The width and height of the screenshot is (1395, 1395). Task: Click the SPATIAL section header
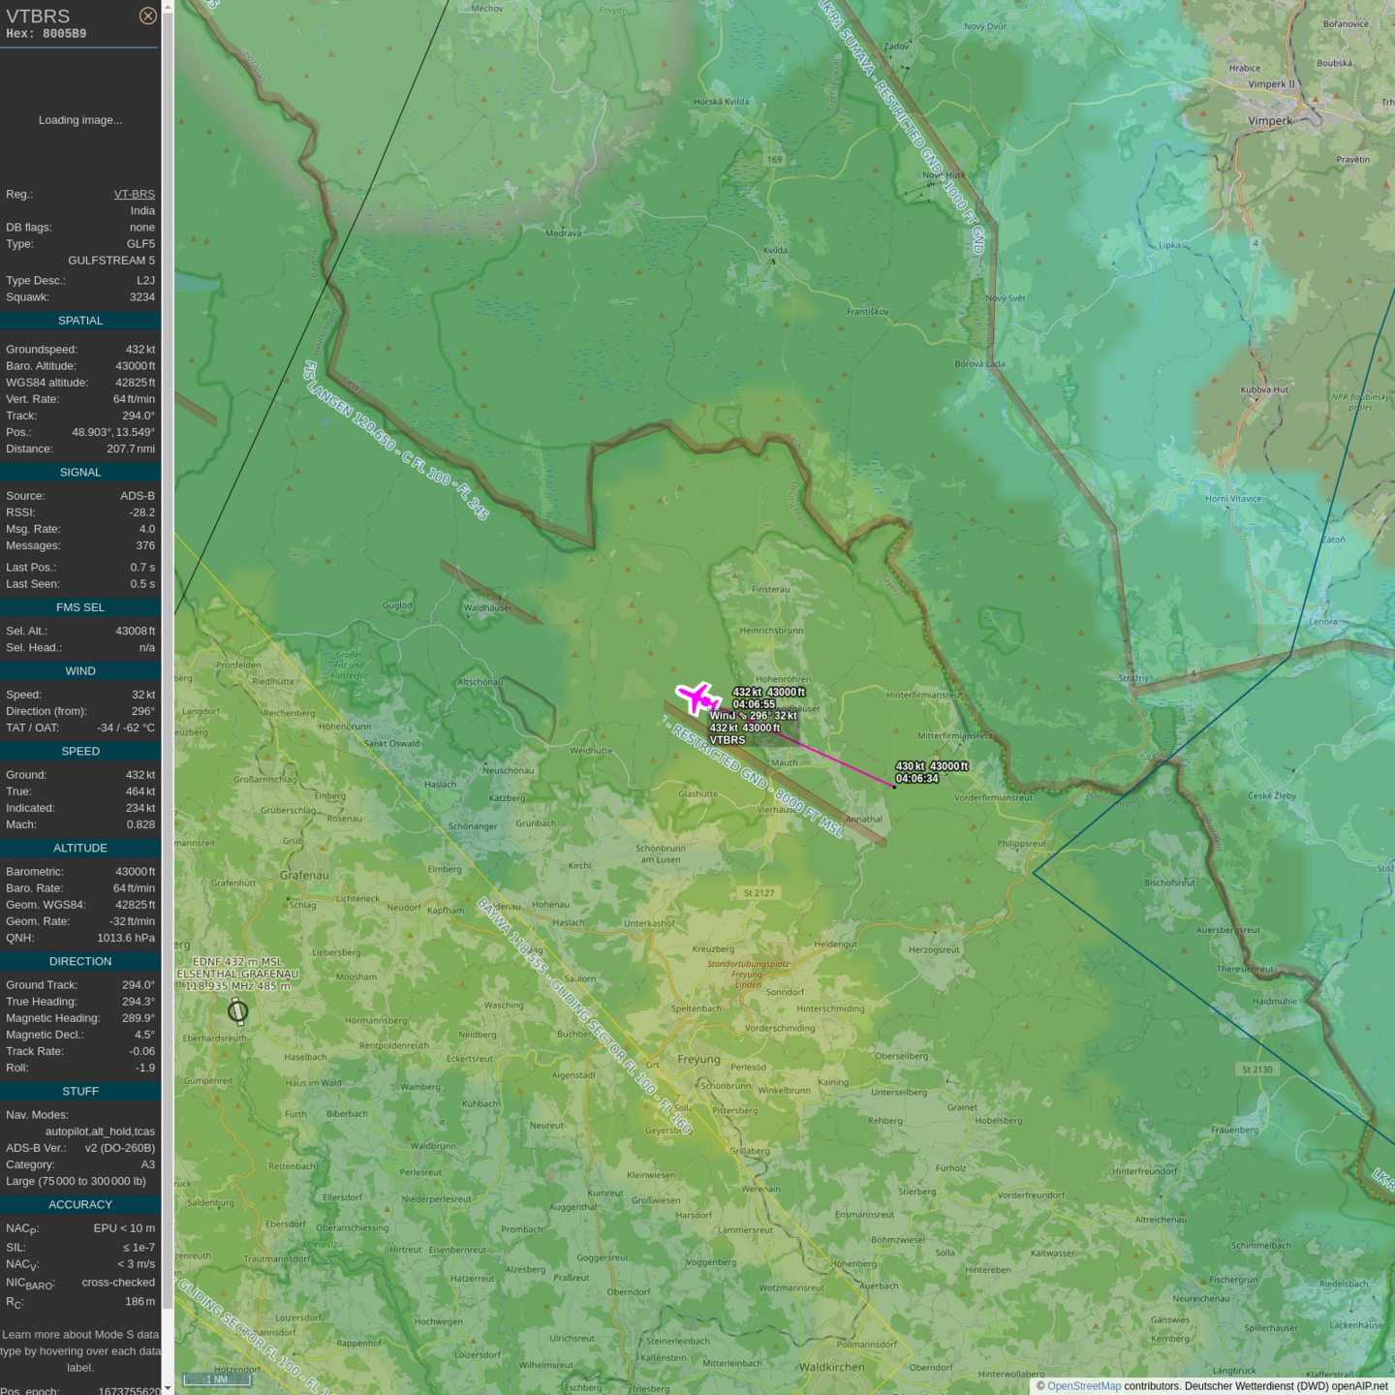pos(80,321)
